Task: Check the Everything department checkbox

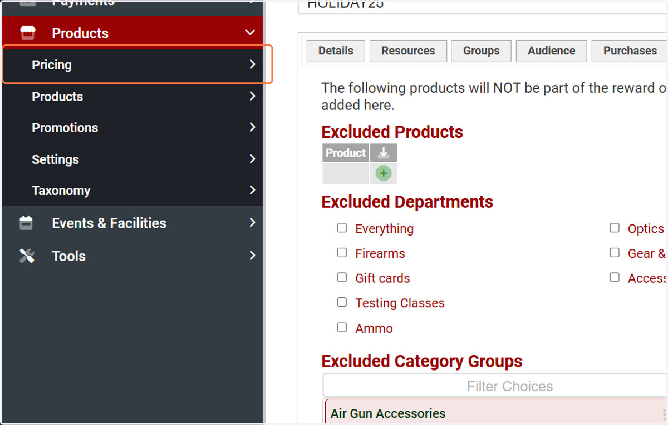Action: tap(342, 228)
